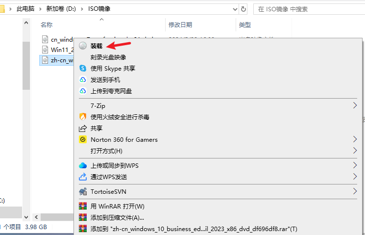The image size is (365, 235).
Task: Open the 通过WPS发送 entry text
Action: click(108, 177)
